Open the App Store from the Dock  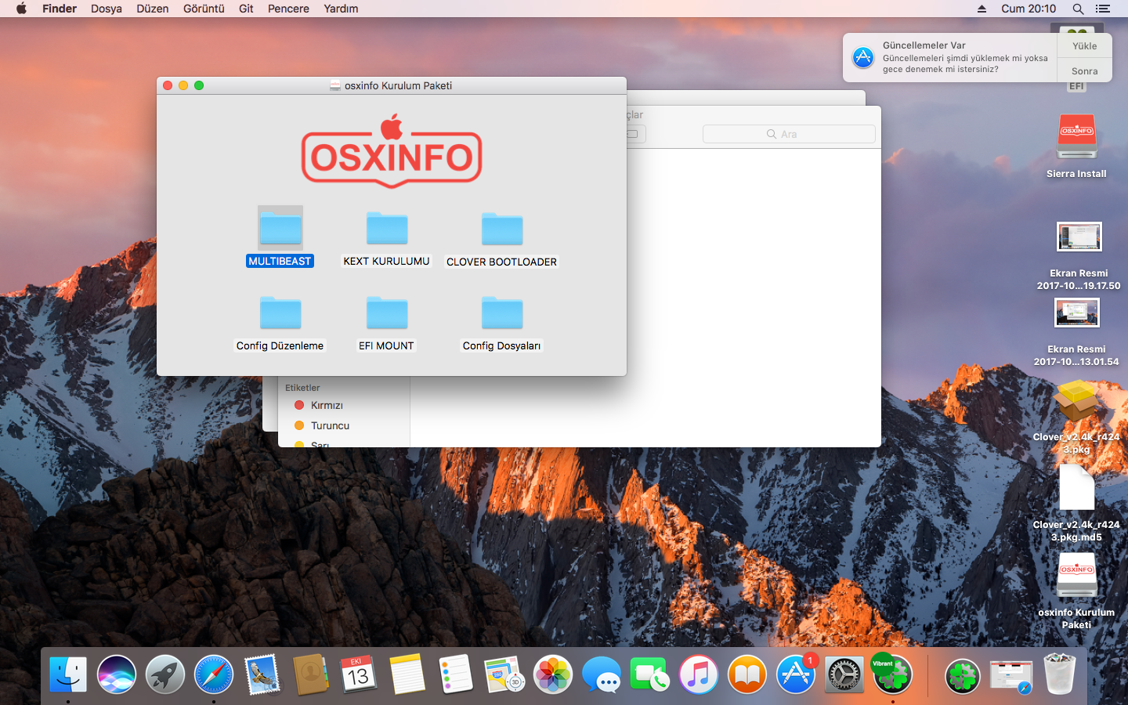(x=796, y=674)
